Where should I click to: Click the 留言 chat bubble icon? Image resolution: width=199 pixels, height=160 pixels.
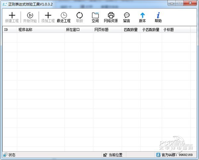pos(127,15)
